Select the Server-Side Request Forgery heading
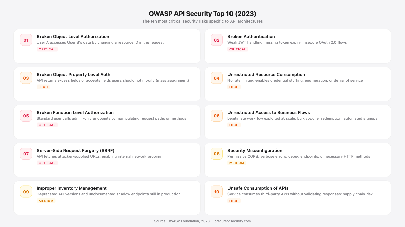 click(x=76, y=150)
